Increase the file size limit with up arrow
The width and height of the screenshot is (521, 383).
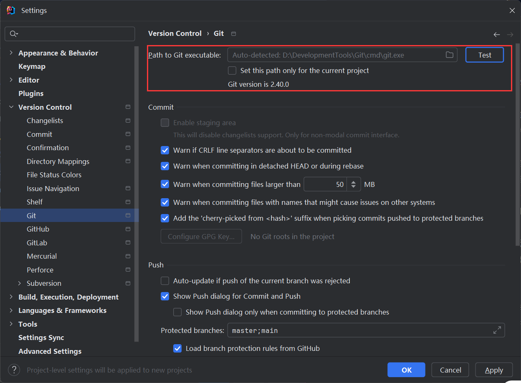click(x=354, y=181)
